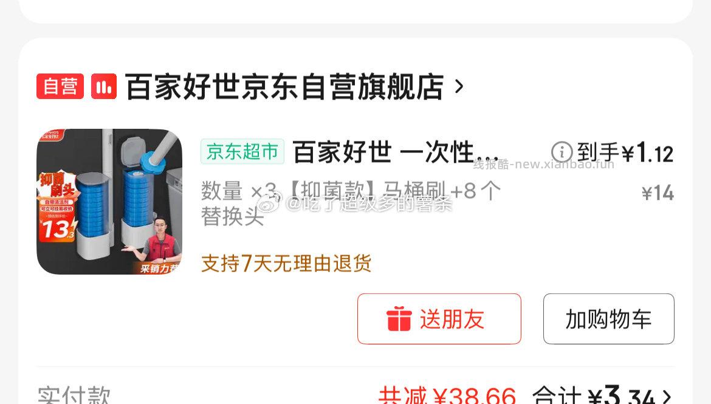The width and height of the screenshot is (711, 404).
Task: Click the red gift box icon
Action: [x=399, y=319]
